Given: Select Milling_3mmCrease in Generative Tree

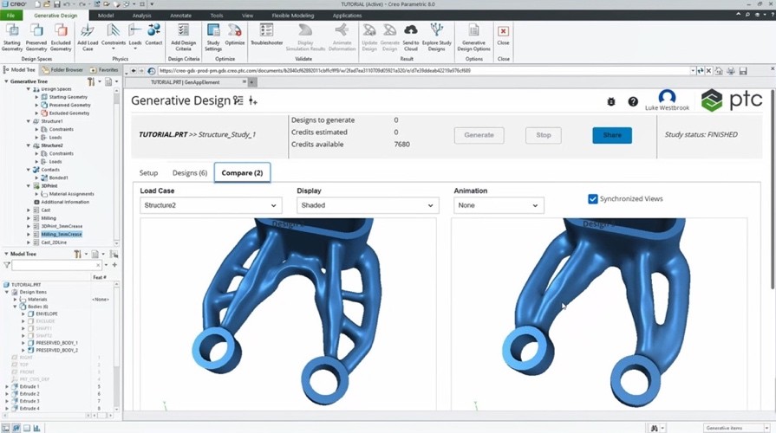Looking at the screenshot, I should coord(62,235).
